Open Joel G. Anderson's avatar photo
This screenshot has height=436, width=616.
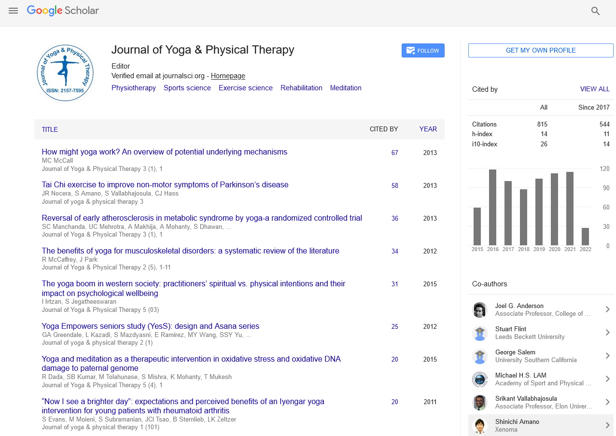click(x=479, y=310)
